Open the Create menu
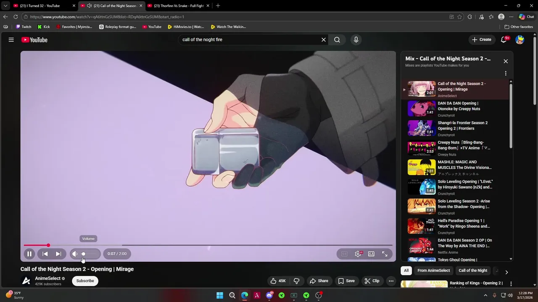 [x=481, y=39]
